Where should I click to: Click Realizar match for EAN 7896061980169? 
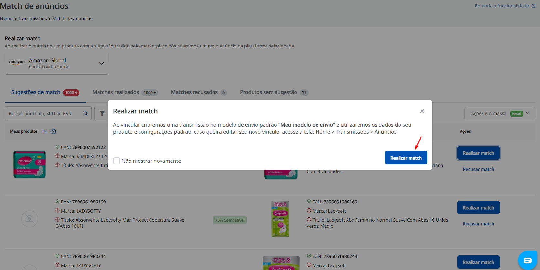[478, 208]
